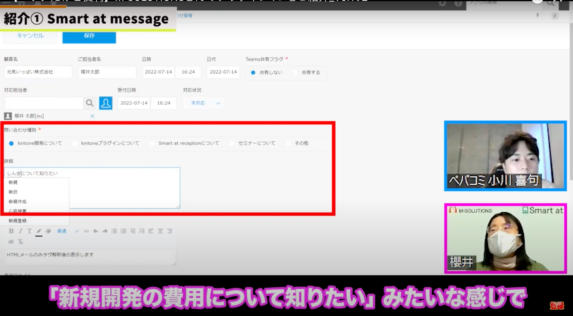Click the 顧客名 input field

click(x=38, y=72)
